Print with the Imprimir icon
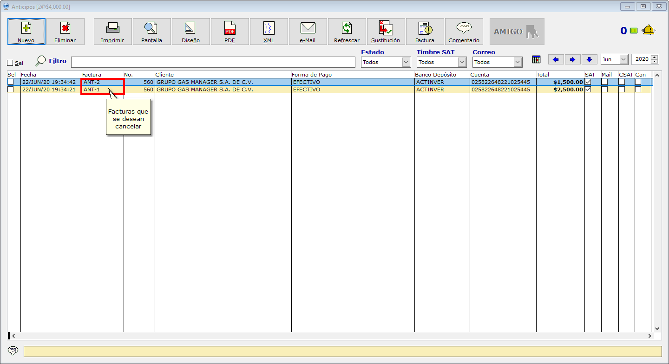669x364 pixels. [112, 28]
